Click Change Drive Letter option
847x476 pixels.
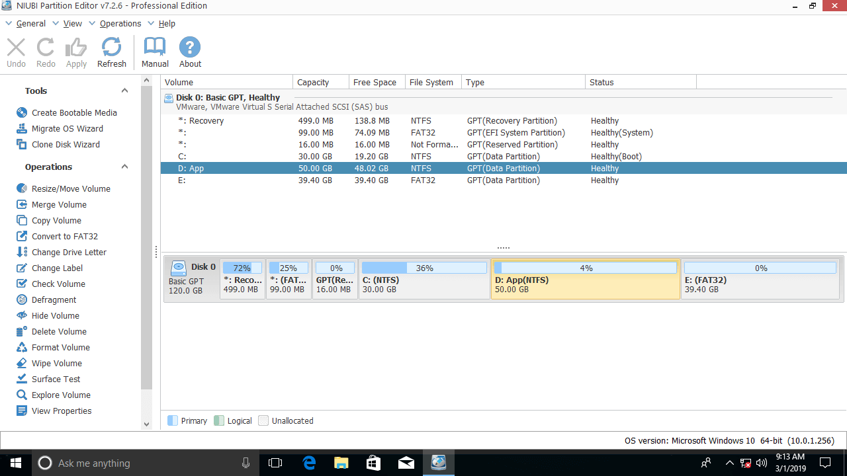(68, 253)
